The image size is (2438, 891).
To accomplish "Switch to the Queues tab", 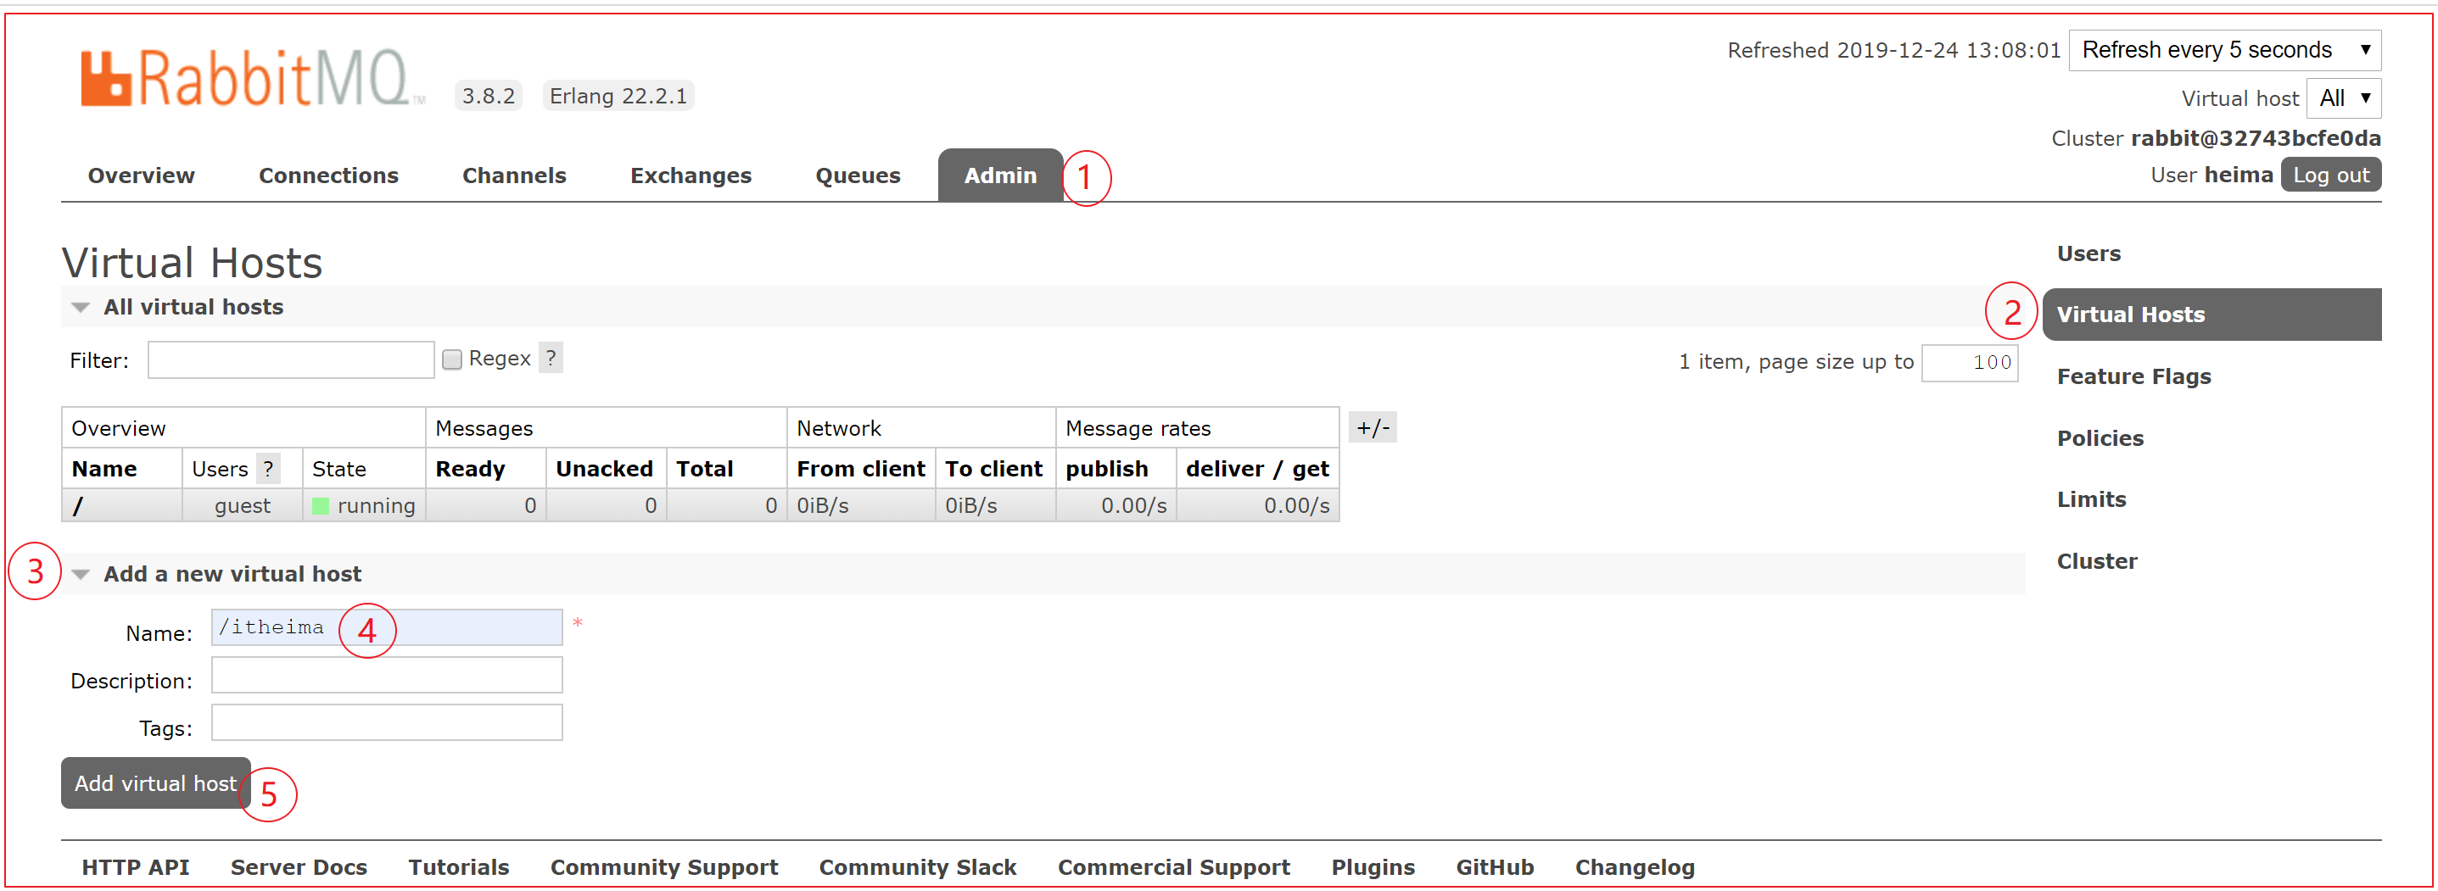I will point(858,175).
